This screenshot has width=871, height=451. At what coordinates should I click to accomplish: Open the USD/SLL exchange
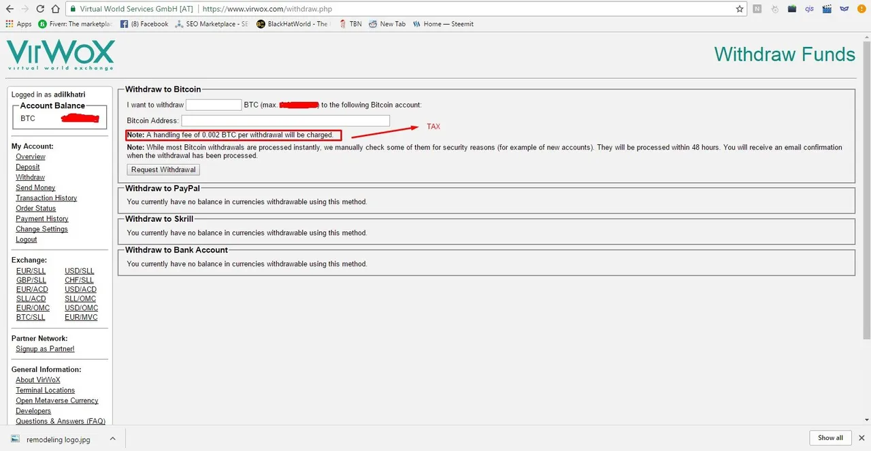coord(80,271)
